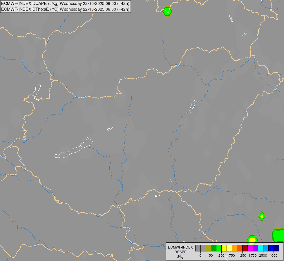Select the dark green legend swatch
The image size is (284, 261).
pyautogui.click(x=214, y=248)
